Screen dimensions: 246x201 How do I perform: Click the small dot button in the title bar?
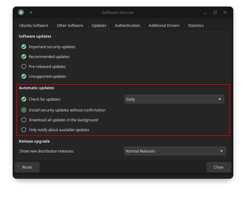[31, 12]
